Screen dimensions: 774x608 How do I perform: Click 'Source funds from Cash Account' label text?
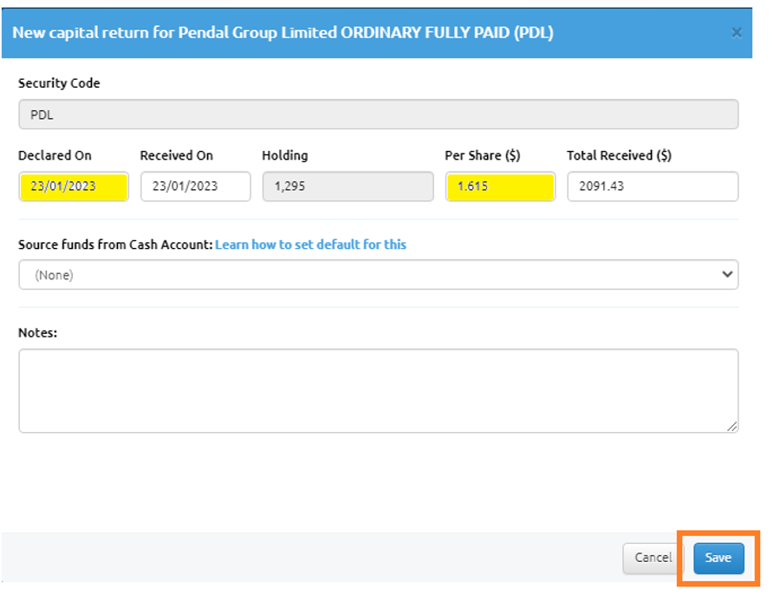(114, 245)
